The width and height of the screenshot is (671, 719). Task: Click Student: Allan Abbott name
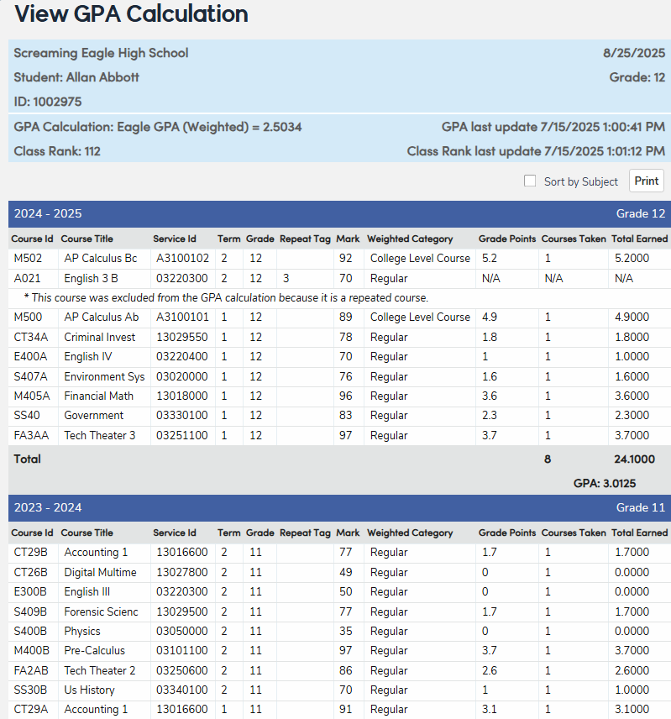(76, 77)
